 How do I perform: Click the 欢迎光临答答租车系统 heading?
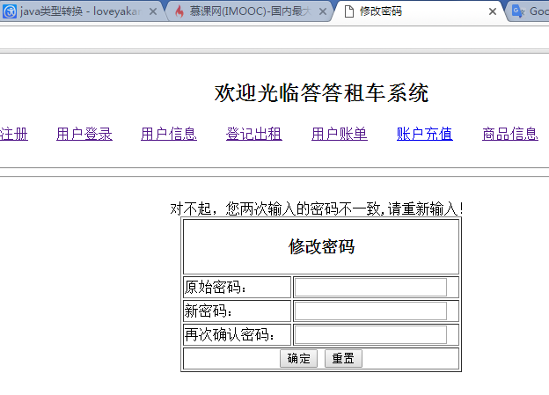(321, 93)
